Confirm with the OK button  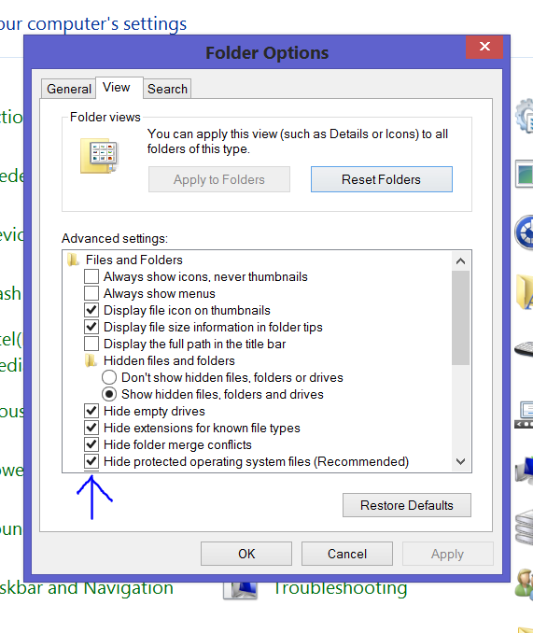246,554
